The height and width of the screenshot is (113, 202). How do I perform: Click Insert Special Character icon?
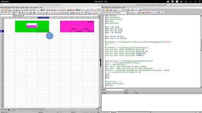click(x=77, y=10)
